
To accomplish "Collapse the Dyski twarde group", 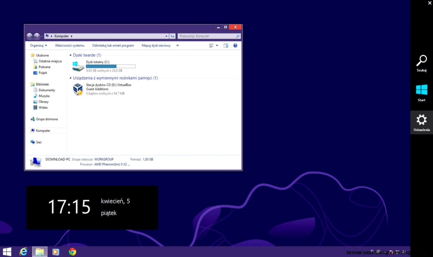I will [x=70, y=55].
